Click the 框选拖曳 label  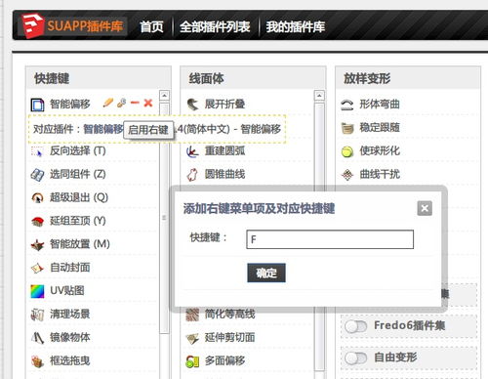(70, 361)
